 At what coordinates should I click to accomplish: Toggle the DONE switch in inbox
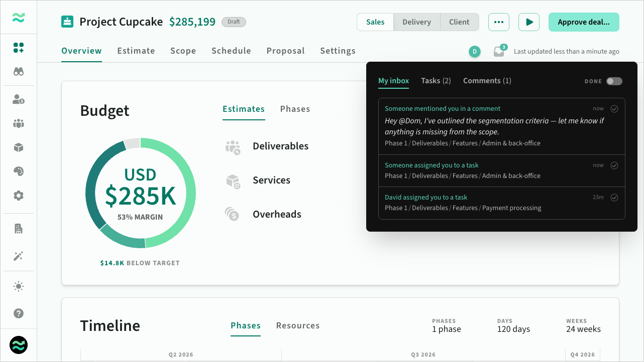point(614,81)
